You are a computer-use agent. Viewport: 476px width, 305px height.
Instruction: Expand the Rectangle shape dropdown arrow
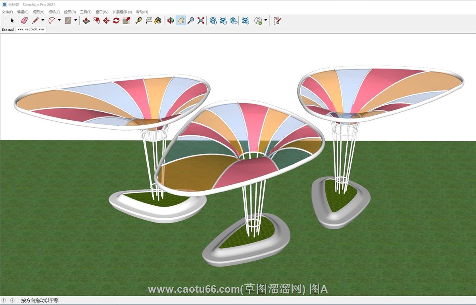pyautogui.click(x=76, y=20)
